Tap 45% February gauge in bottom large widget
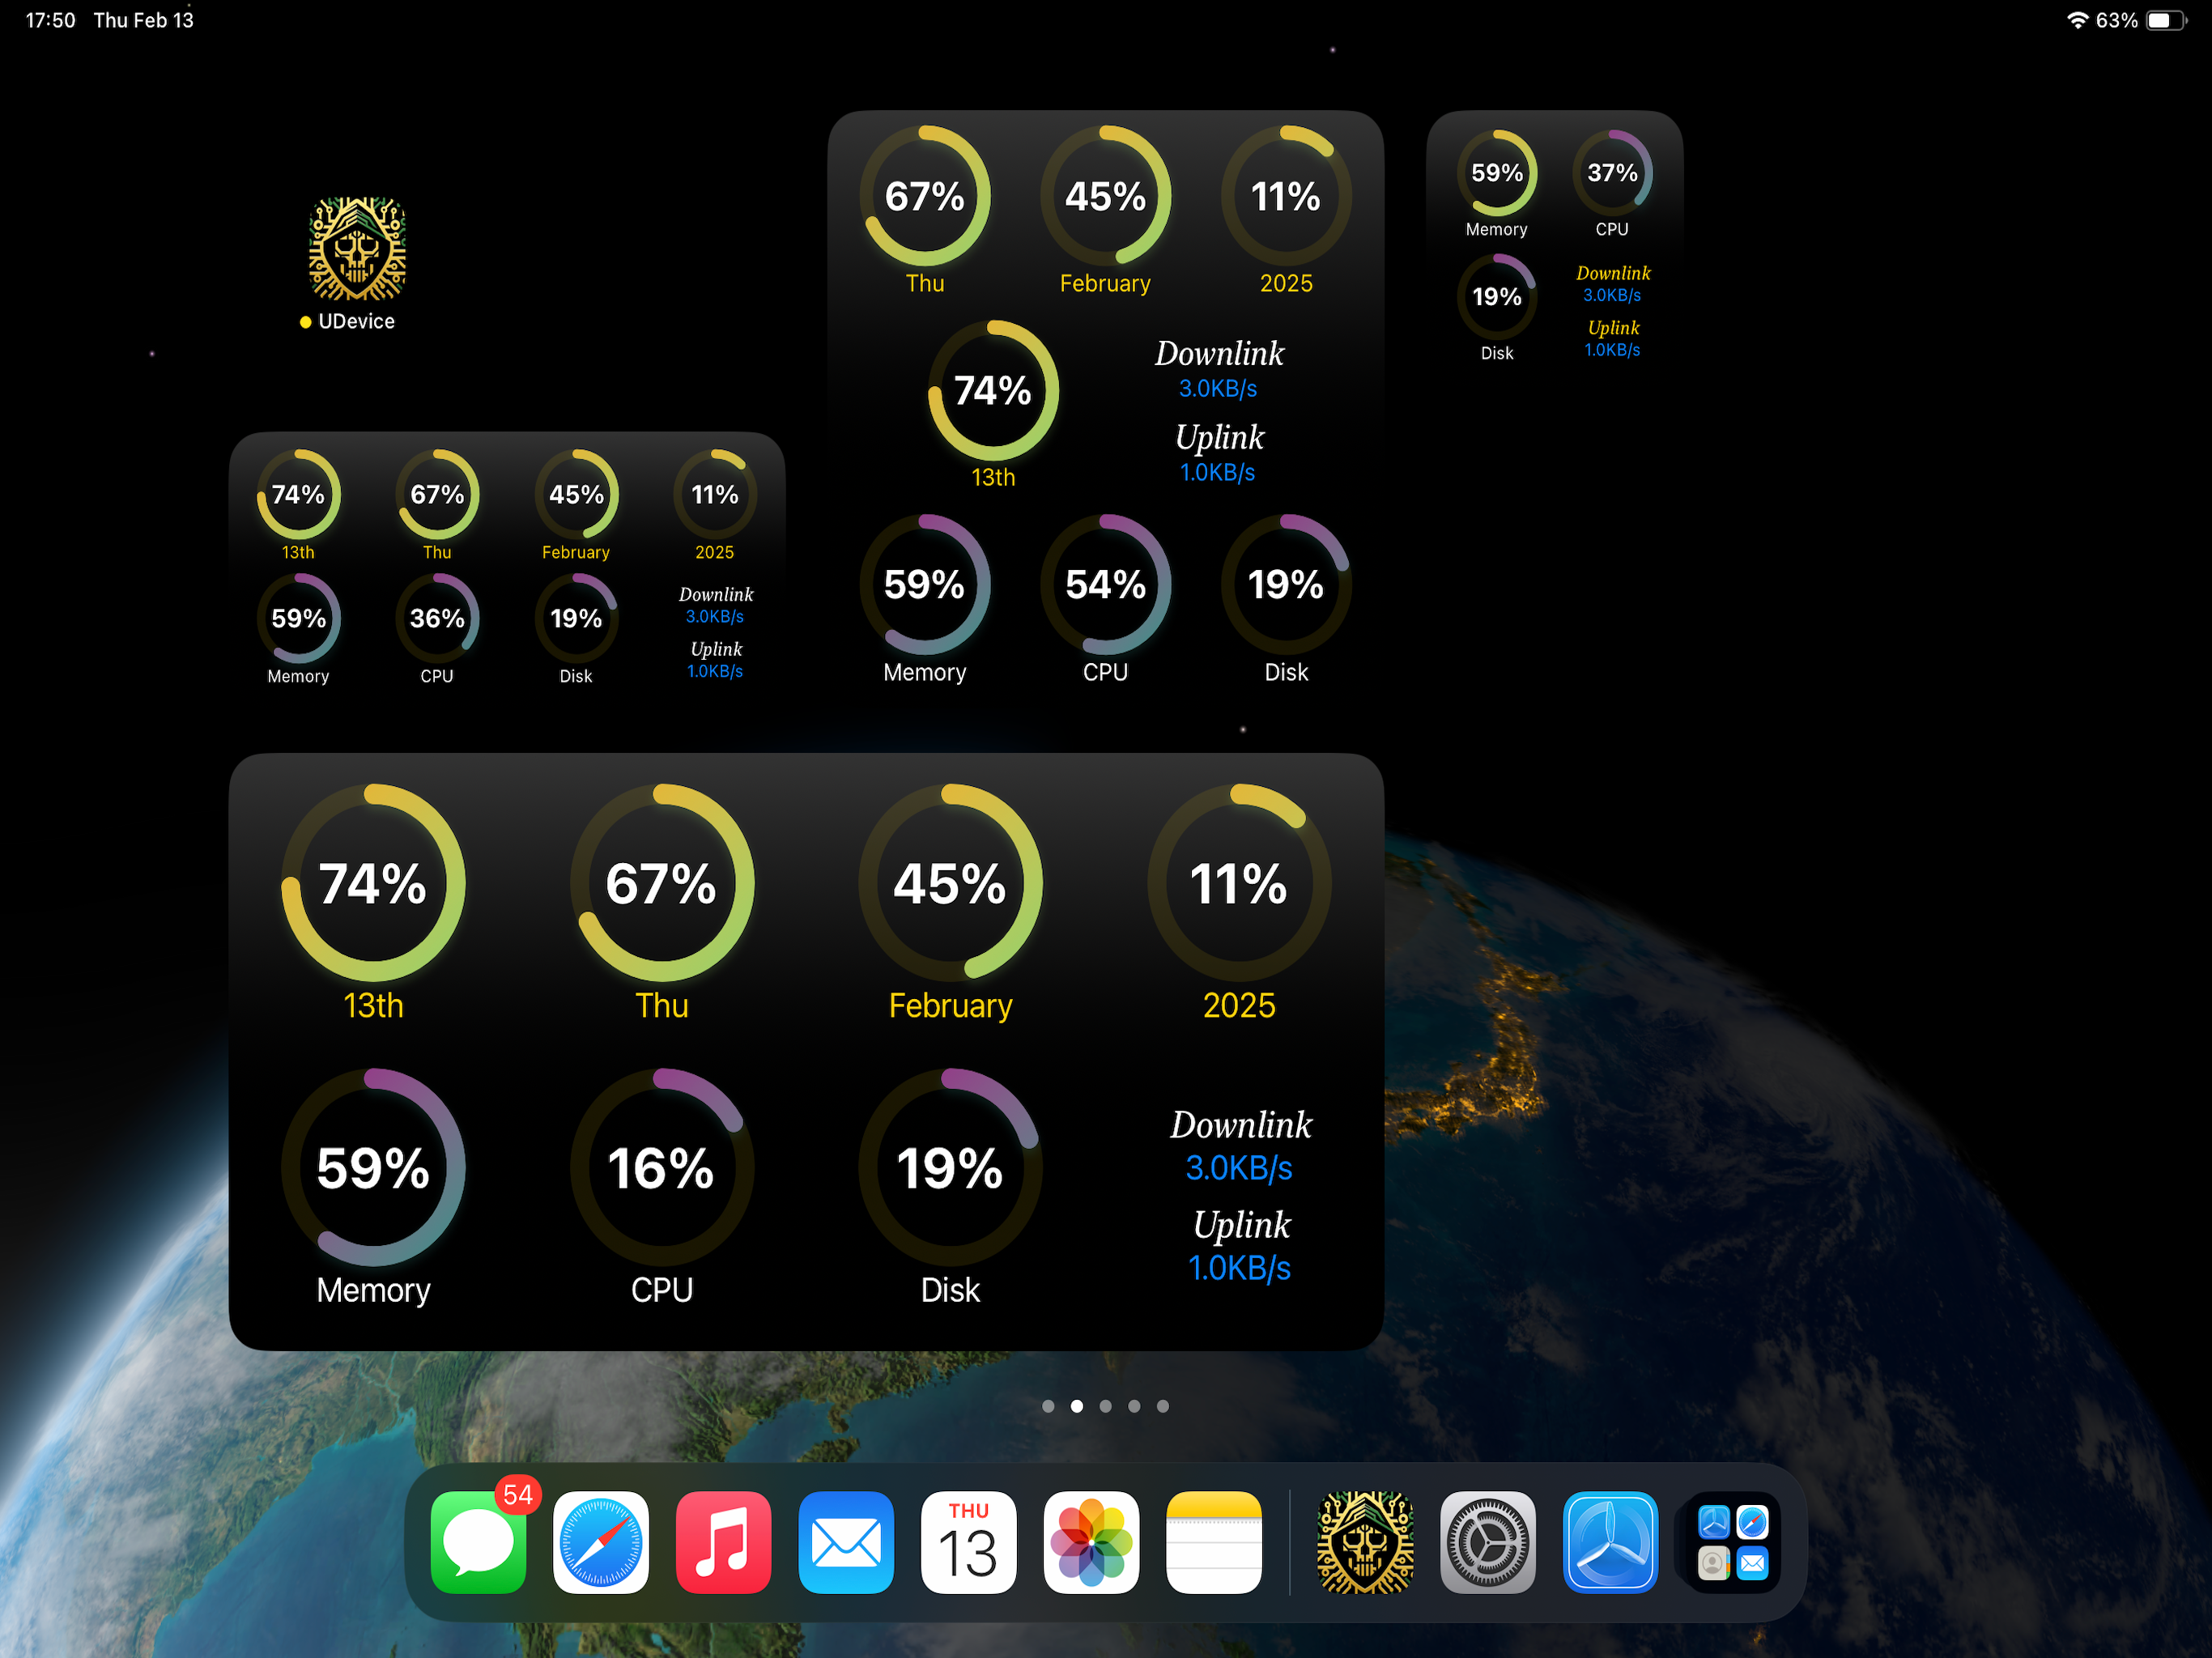The width and height of the screenshot is (2212, 1658). (950, 883)
